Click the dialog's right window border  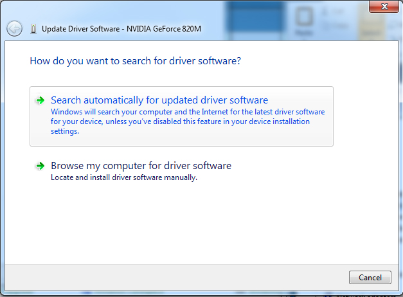[x=400, y=161]
